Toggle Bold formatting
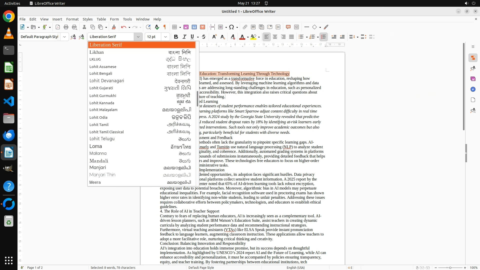The height and width of the screenshot is (270, 480). point(176,37)
